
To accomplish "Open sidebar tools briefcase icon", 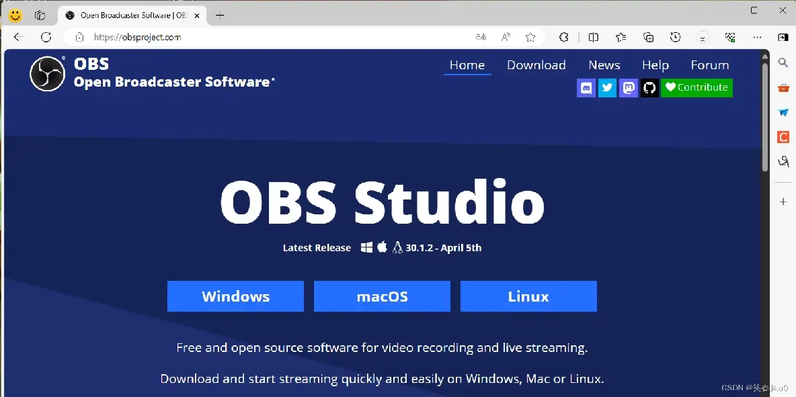I will pyautogui.click(x=783, y=87).
